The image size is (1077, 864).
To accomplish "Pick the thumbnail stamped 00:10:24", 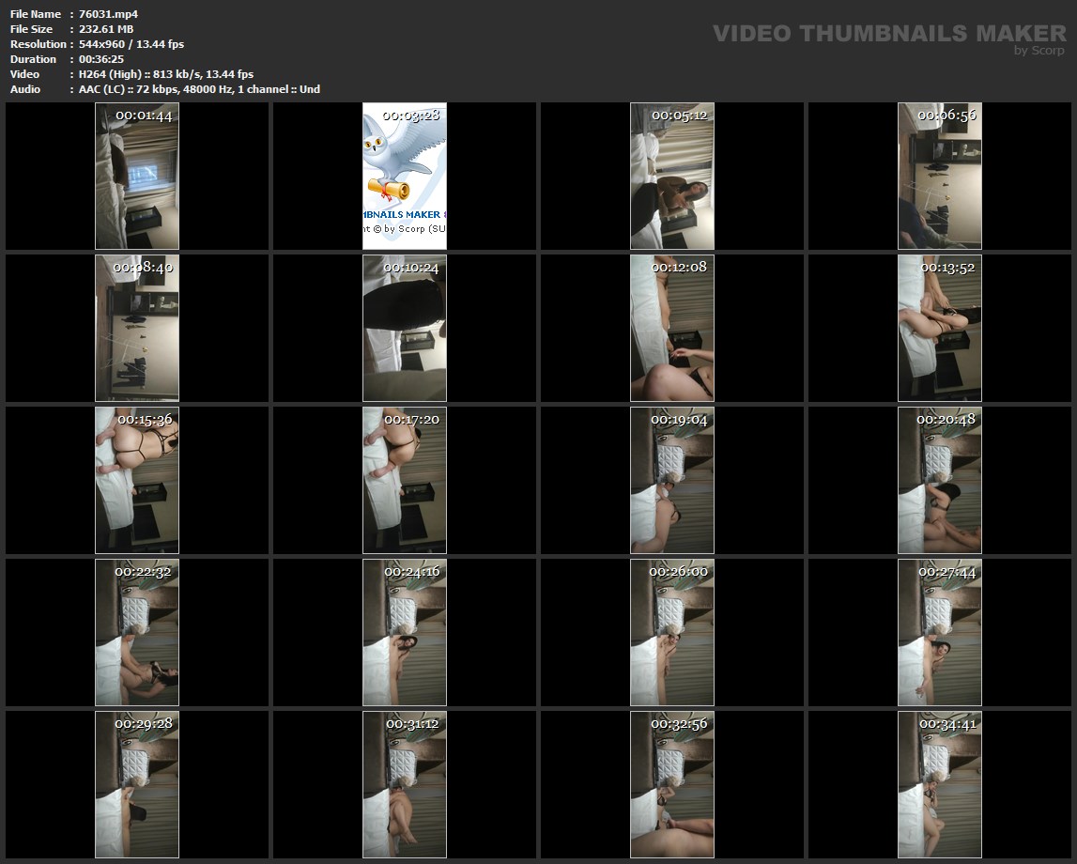I will pyautogui.click(x=405, y=329).
